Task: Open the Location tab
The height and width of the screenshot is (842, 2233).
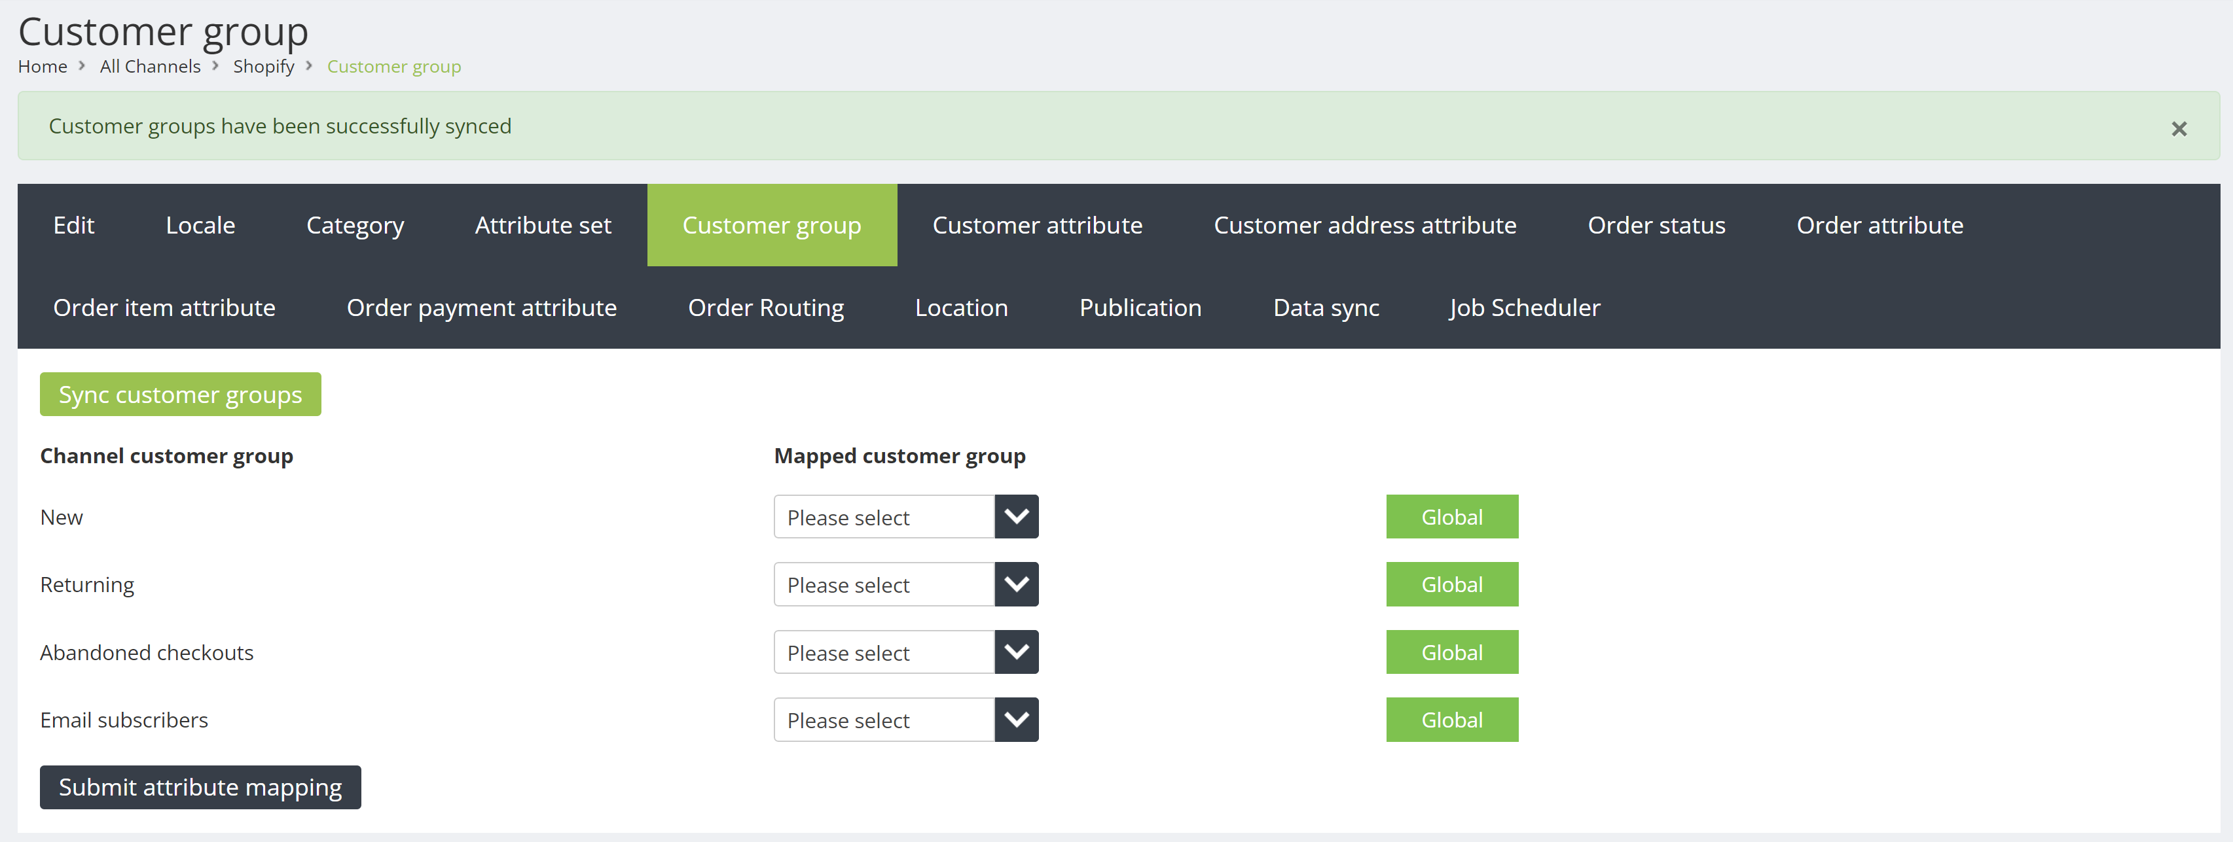Action: 961,307
